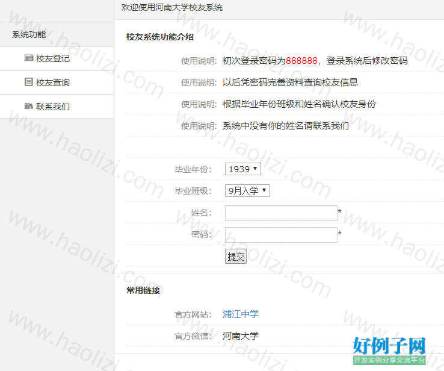Image resolution: width=444 pixels, height=371 pixels.
Task: Focus the 姓名 input field
Action: pyautogui.click(x=281, y=213)
